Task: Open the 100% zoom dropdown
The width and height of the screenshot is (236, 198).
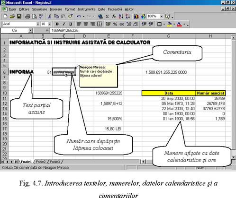Action: [x=162, y=17]
